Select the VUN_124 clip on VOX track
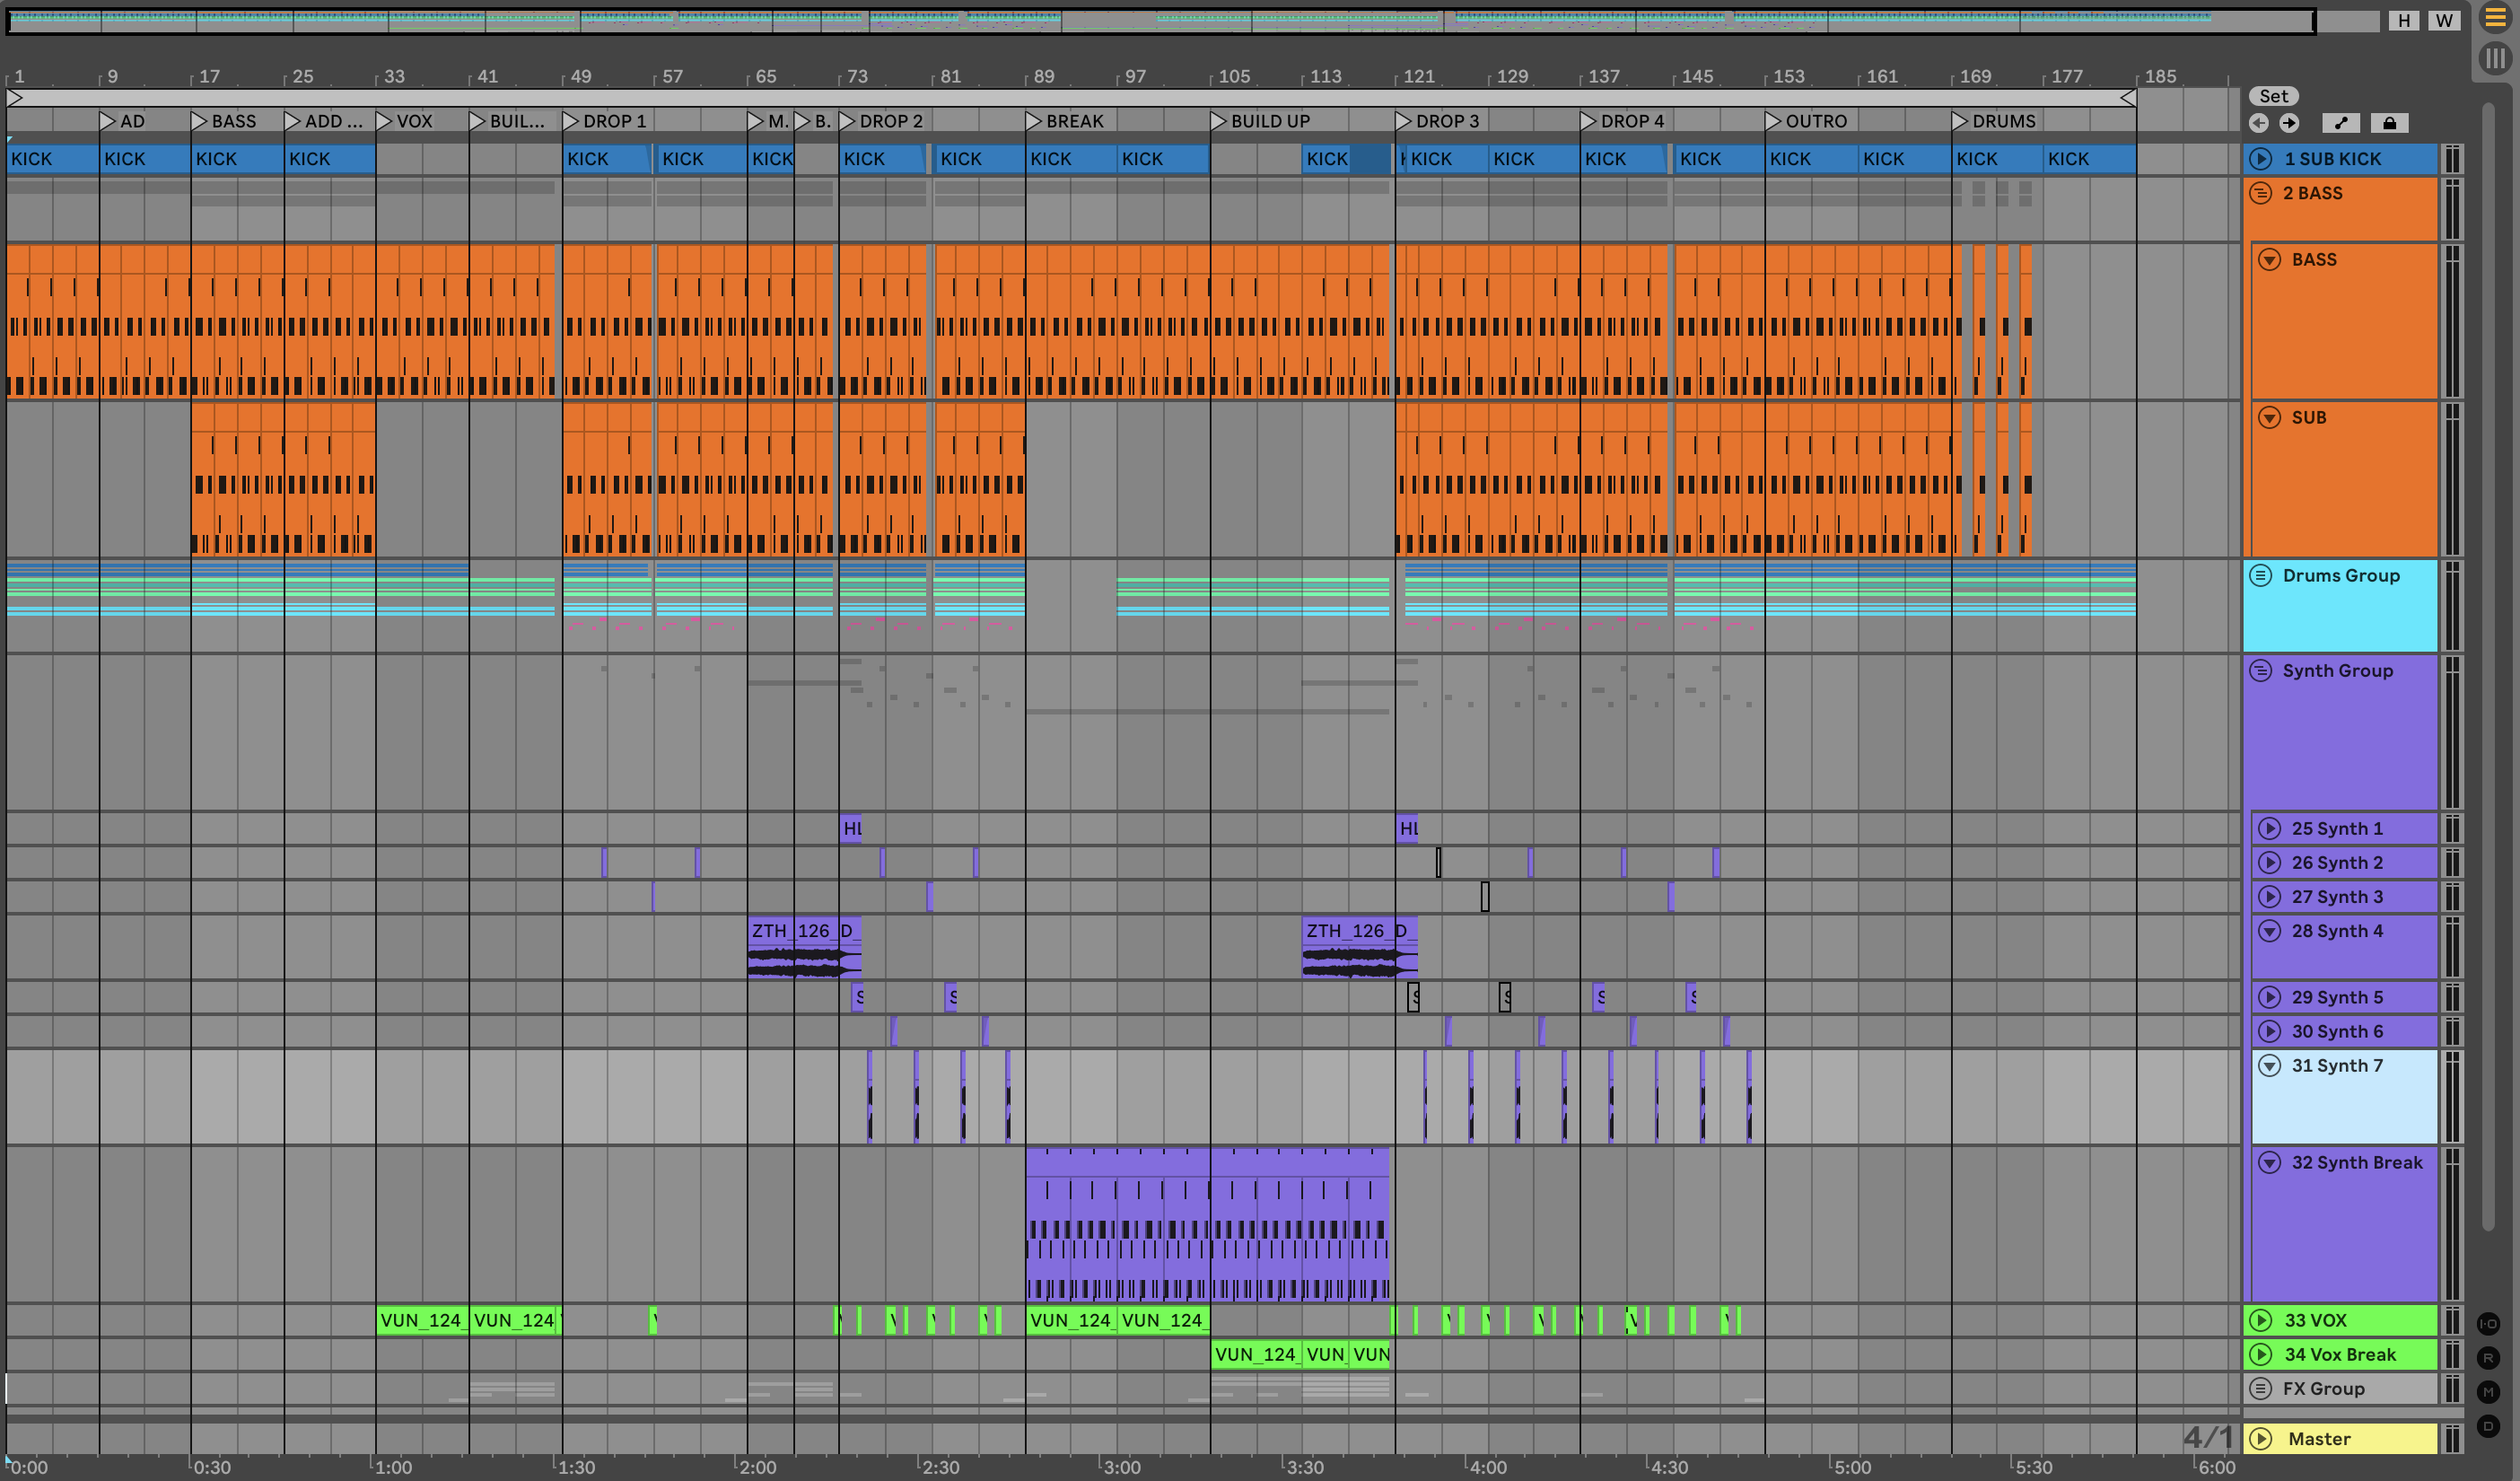The width and height of the screenshot is (2520, 1481). pos(421,1320)
